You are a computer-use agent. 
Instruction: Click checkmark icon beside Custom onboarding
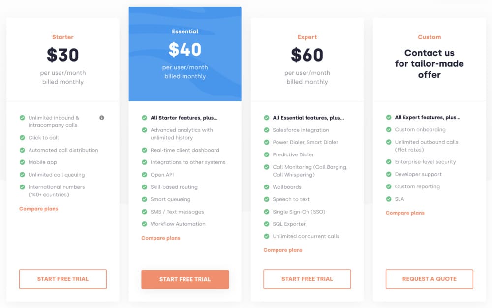coord(389,129)
